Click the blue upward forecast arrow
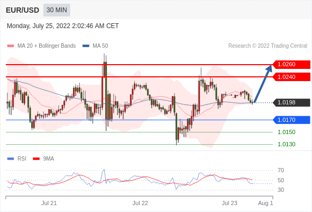Image resolution: width=312 pixels, height=212 pixels. 263,84
